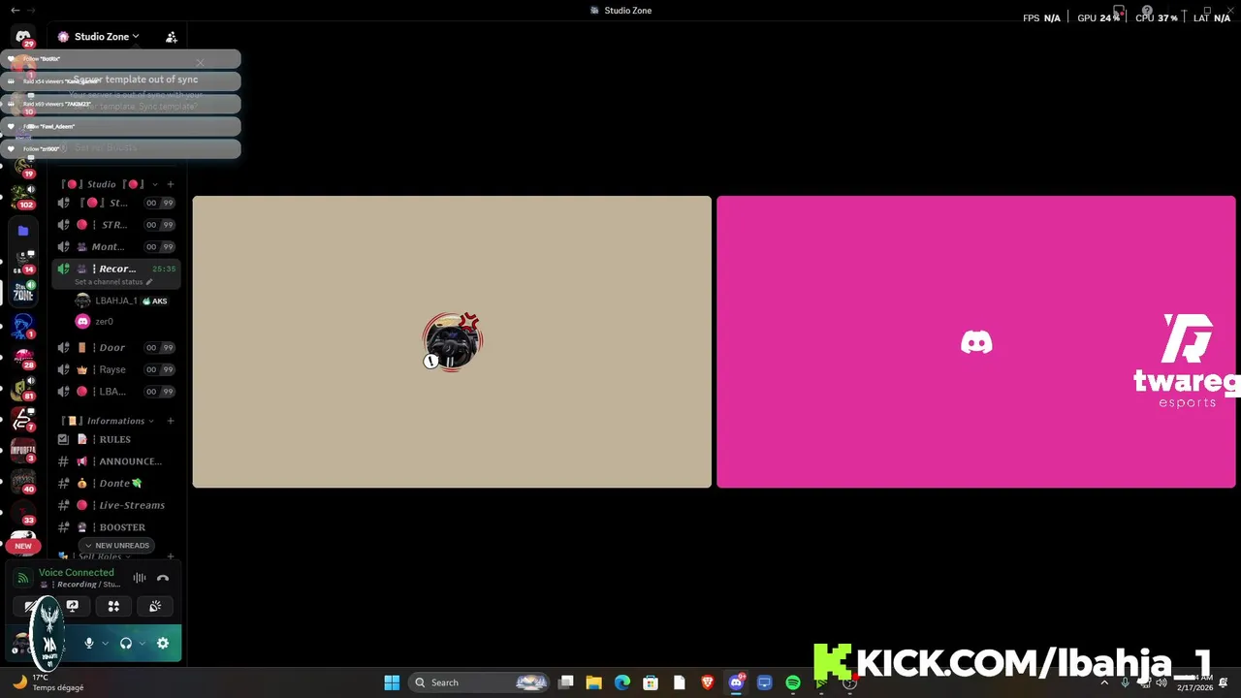Open Discord user settings gear
The height and width of the screenshot is (698, 1241).
click(x=163, y=643)
